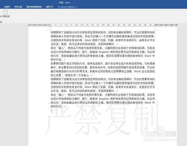The height and width of the screenshot is (146, 187).
Task: Click the jingyan.baidu.com URL text
Action: point(160,139)
